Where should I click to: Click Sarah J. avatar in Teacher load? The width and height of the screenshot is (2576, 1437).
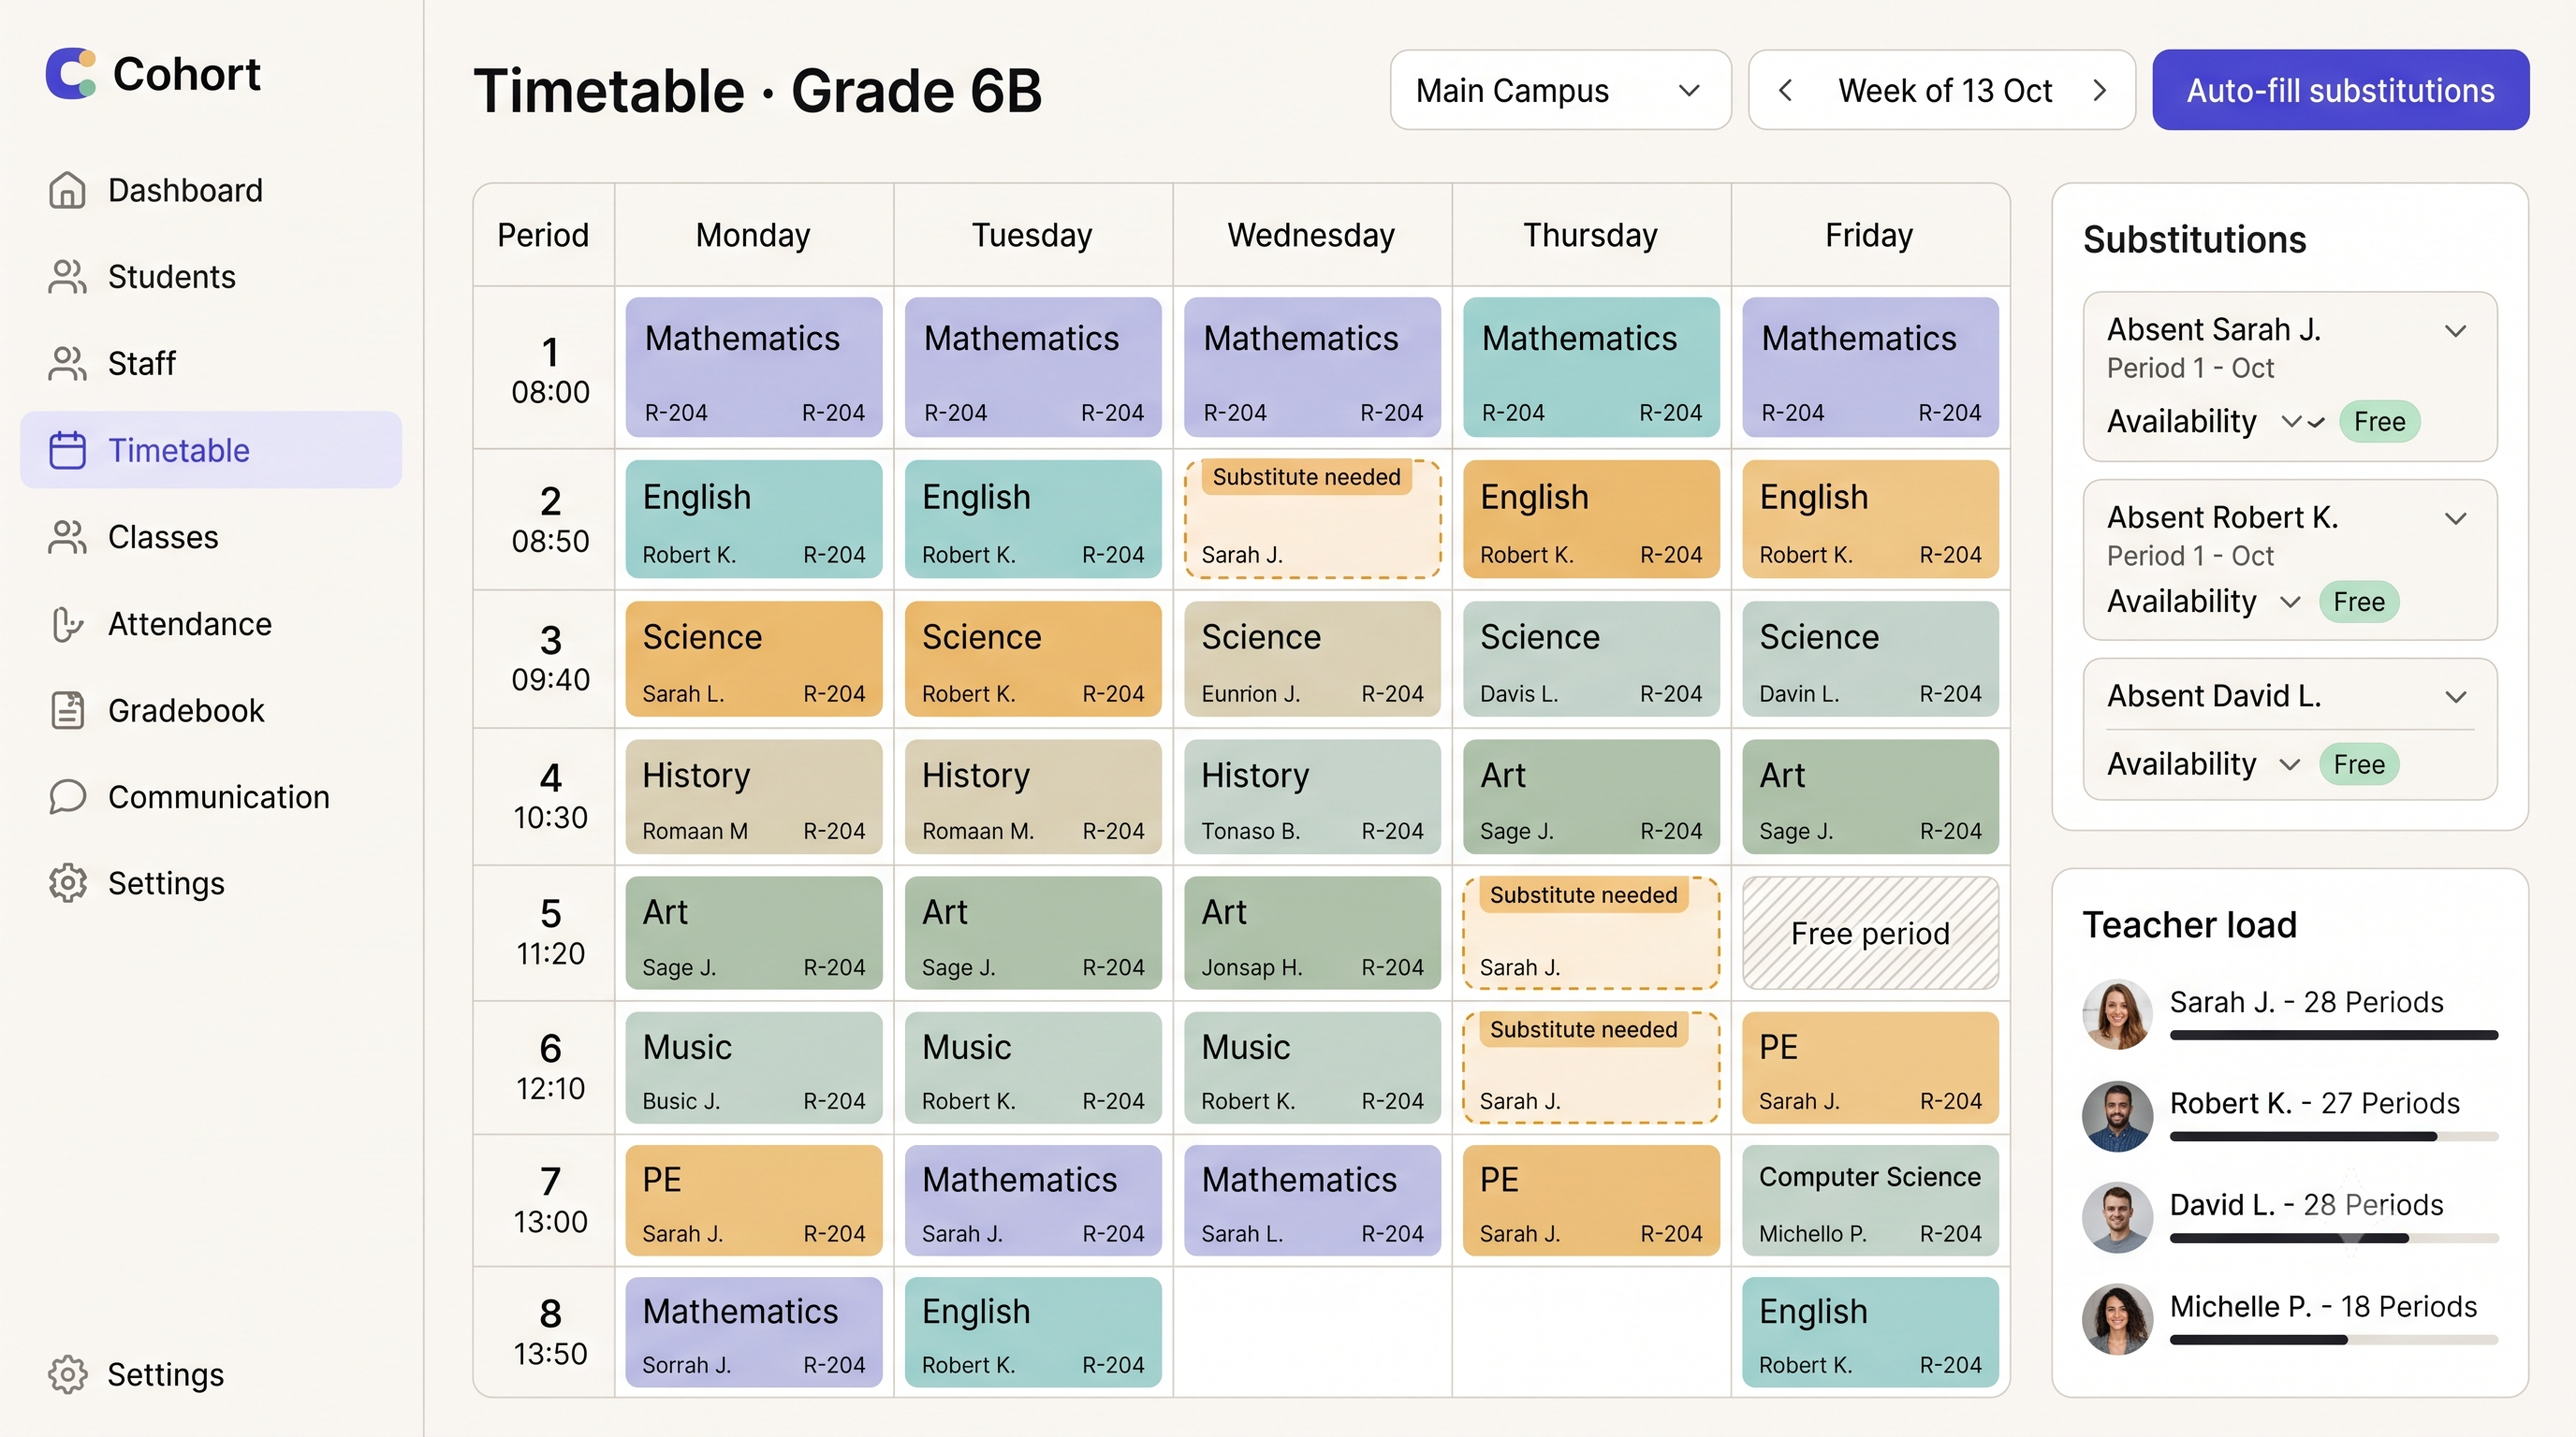point(2117,1014)
